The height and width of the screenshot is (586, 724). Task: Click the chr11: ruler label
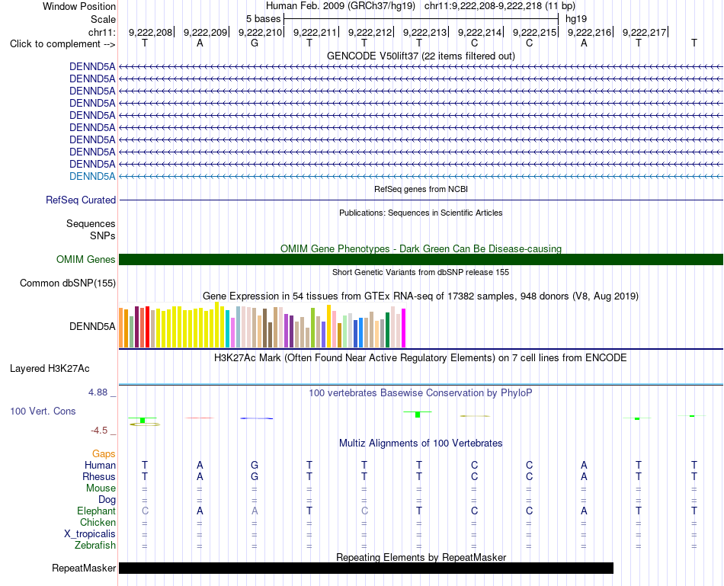102,32
